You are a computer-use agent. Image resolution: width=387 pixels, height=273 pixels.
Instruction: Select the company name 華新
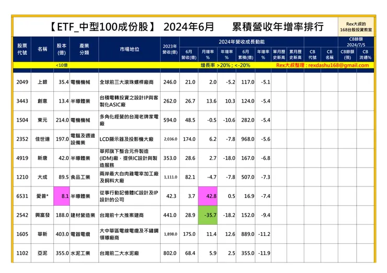tap(42, 234)
